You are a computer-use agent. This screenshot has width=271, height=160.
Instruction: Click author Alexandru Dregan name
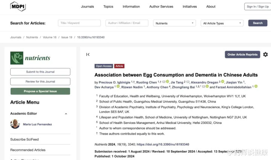[204, 82]
